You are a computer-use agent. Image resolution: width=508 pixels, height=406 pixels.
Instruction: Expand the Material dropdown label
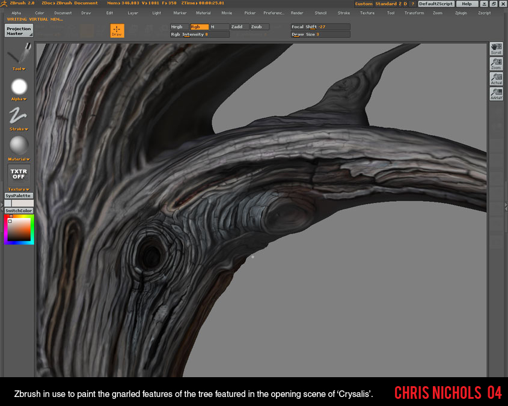coord(19,159)
